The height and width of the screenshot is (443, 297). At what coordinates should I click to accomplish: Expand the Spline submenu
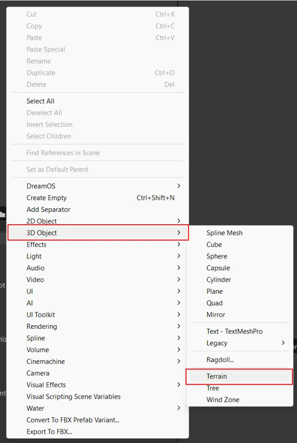tap(97, 338)
